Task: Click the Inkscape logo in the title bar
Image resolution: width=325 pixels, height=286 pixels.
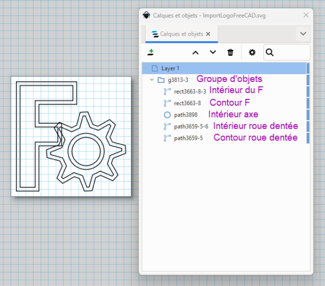Action: point(146,15)
